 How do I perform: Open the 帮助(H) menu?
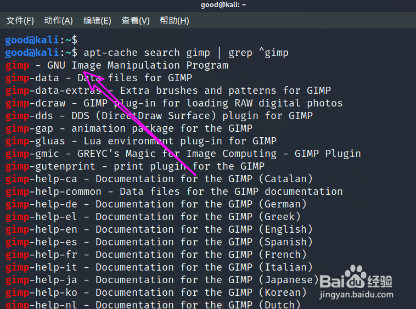click(175, 21)
